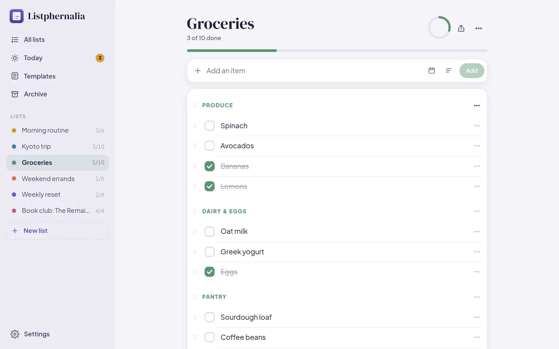This screenshot has height=349, width=559.
Task: Mark Oat milk as done
Action: (x=210, y=232)
